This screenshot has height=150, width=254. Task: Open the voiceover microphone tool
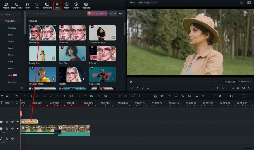[x=183, y=96]
